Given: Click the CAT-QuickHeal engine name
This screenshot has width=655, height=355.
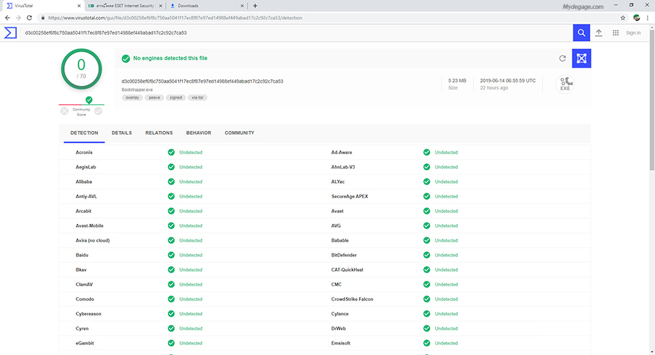Looking at the screenshot, I should click(347, 270).
